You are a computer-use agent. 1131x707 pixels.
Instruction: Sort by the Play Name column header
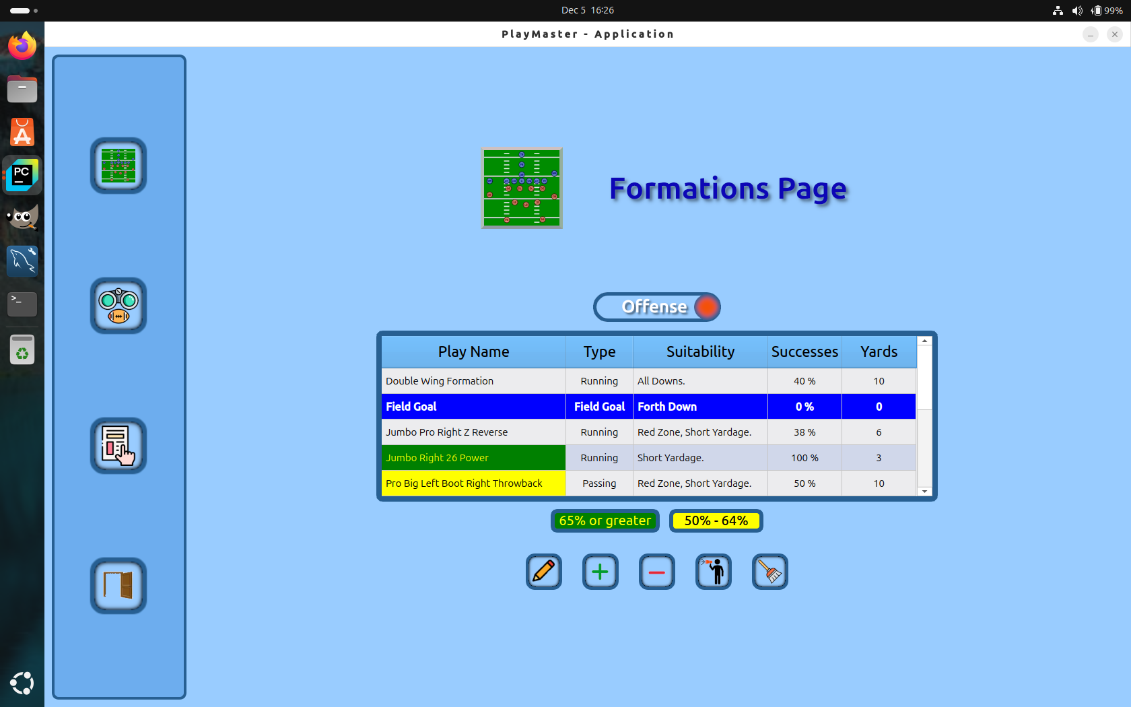tap(473, 351)
